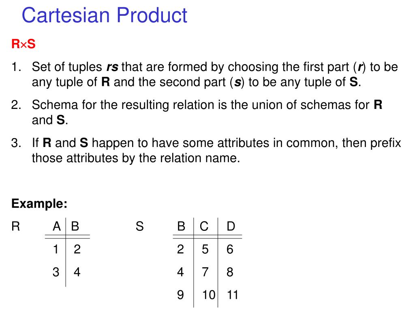This screenshot has height=311, width=415.
Task: Select column header B in table R
Action: click(75, 226)
